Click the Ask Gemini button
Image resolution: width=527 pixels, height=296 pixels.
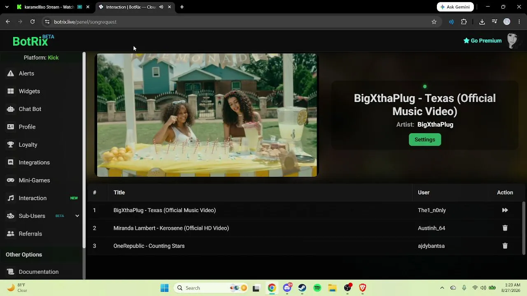click(x=455, y=7)
